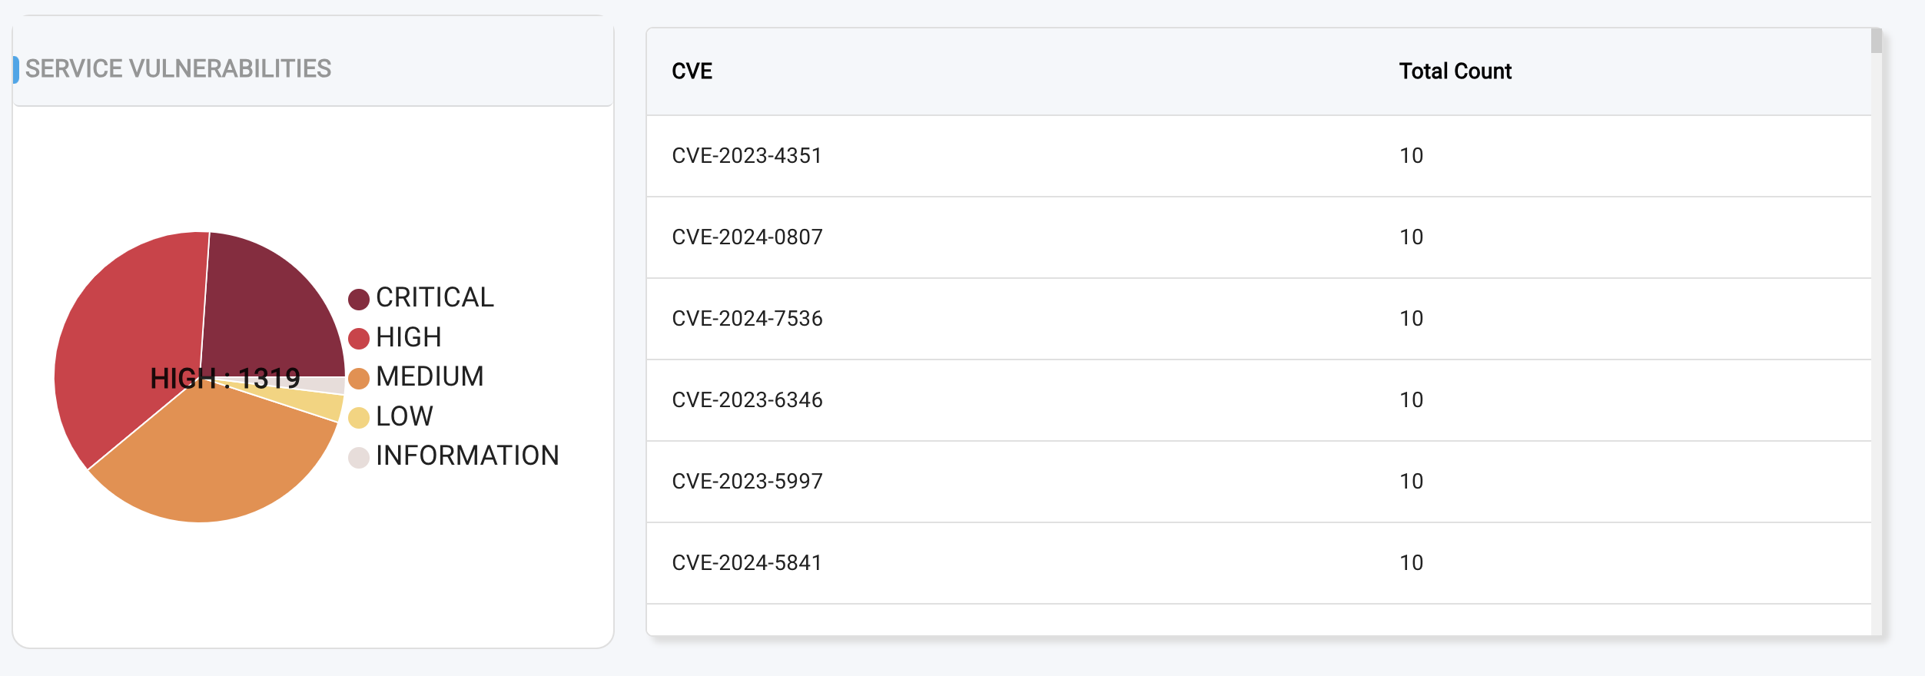
Task: Toggle the MEDIUM legend dot
Action: point(359,378)
